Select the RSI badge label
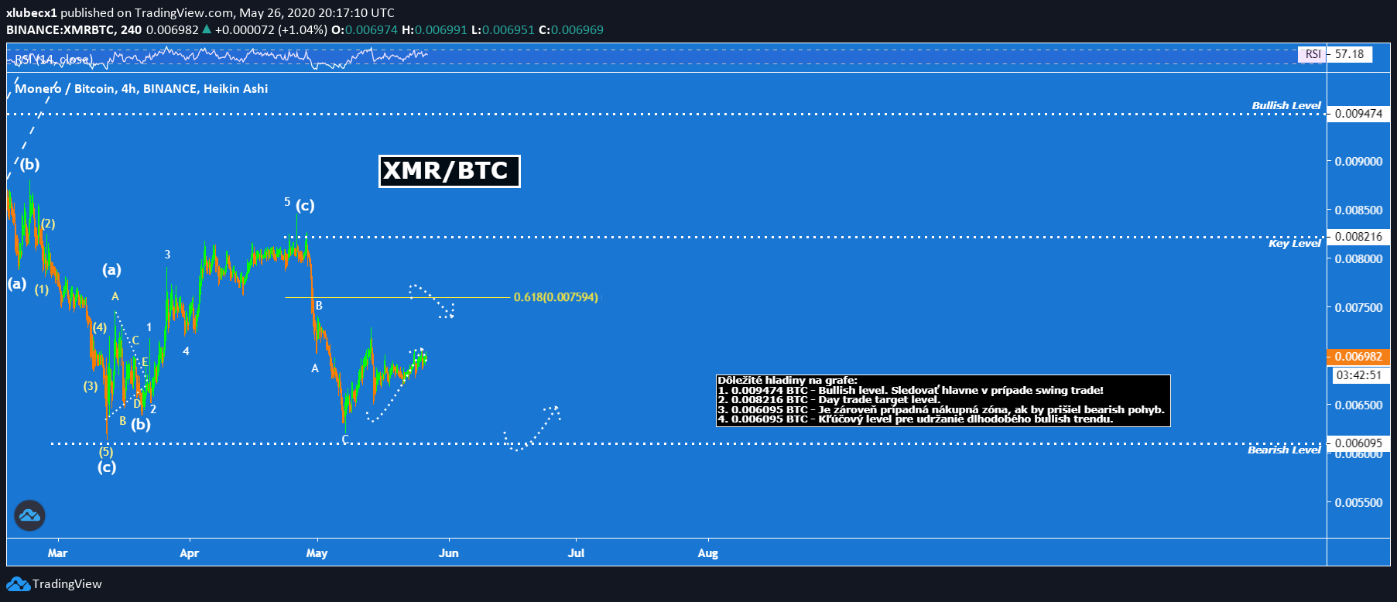1397x602 pixels. tap(1313, 54)
